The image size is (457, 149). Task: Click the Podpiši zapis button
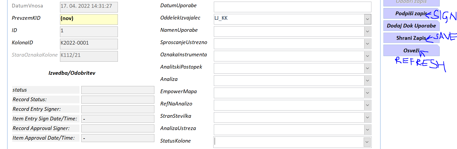pyautogui.click(x=411, y=14)
